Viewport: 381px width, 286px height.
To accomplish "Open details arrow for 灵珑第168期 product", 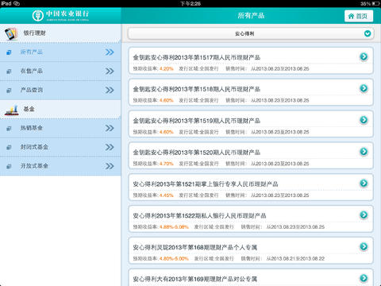I will pyautogui.click(x=364, y=246).
